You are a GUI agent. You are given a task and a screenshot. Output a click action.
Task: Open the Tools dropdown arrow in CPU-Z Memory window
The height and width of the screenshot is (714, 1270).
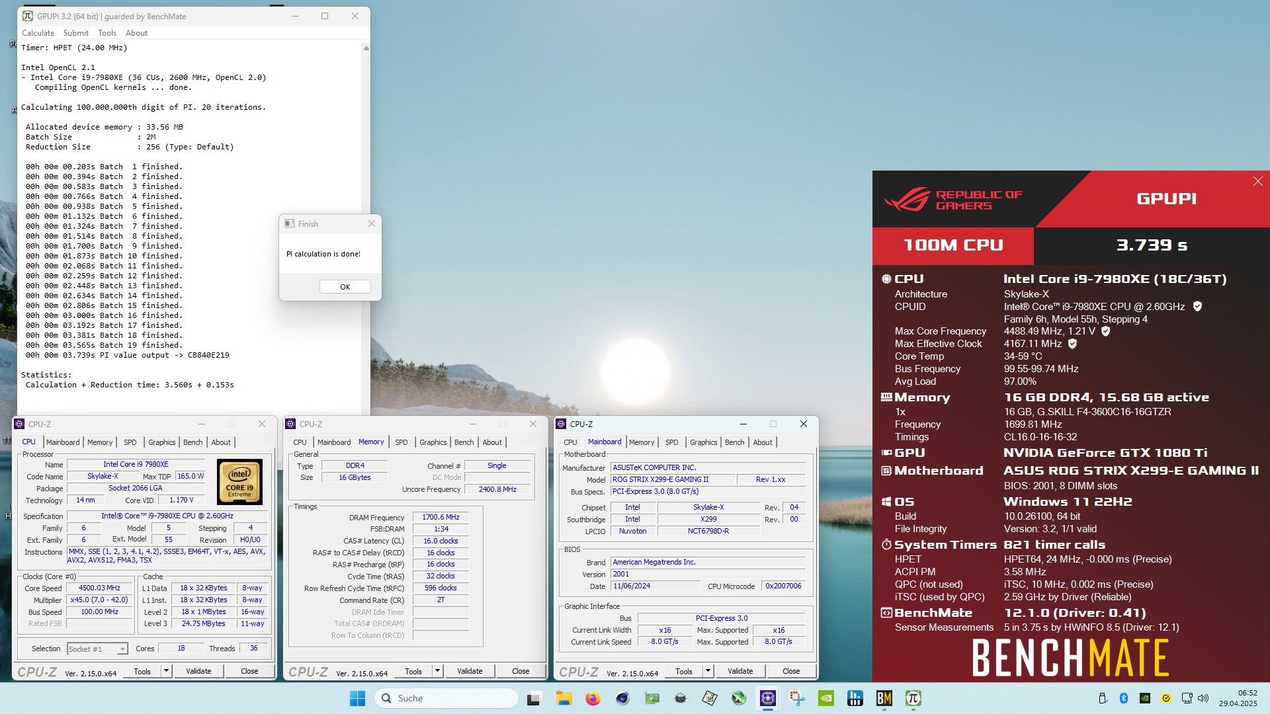(x=437, y=671)
